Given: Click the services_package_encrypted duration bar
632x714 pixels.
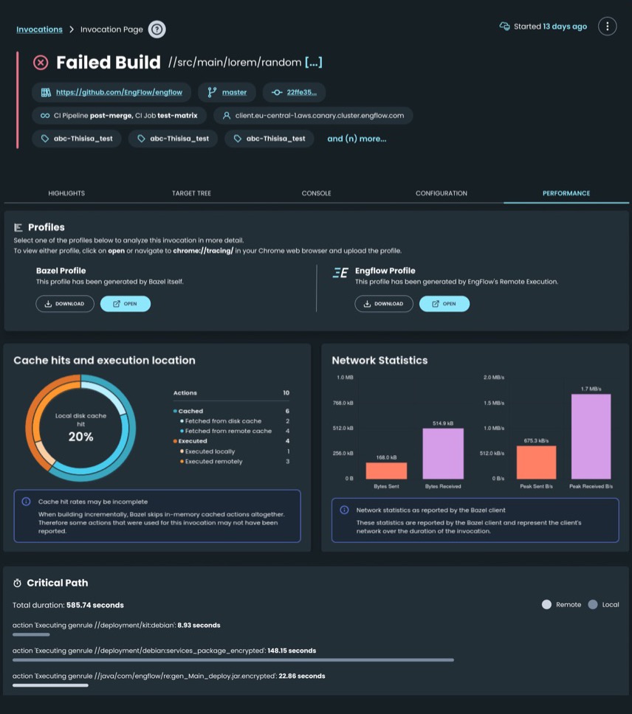Looking at the screenshot, I should [x=233, y=660].
